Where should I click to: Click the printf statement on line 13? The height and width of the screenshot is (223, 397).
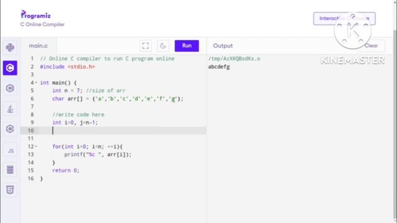pos(98,154)
